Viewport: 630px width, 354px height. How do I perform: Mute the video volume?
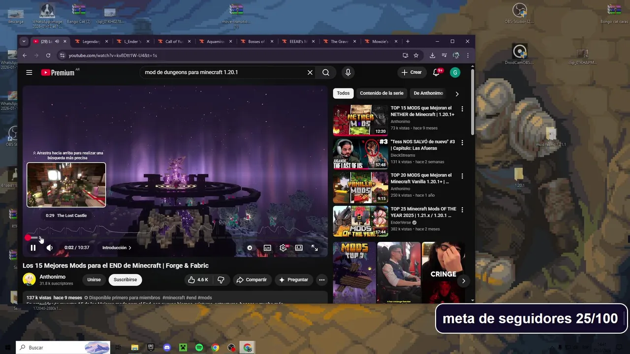pos(49,248)
